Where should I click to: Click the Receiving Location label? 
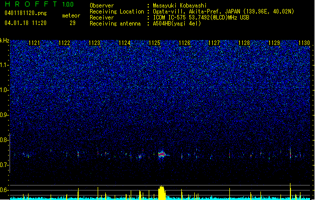[117, 11]
